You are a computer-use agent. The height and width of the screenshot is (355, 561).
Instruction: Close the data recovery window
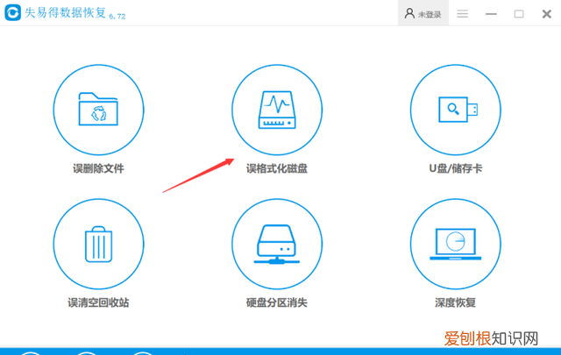(547, 14)
